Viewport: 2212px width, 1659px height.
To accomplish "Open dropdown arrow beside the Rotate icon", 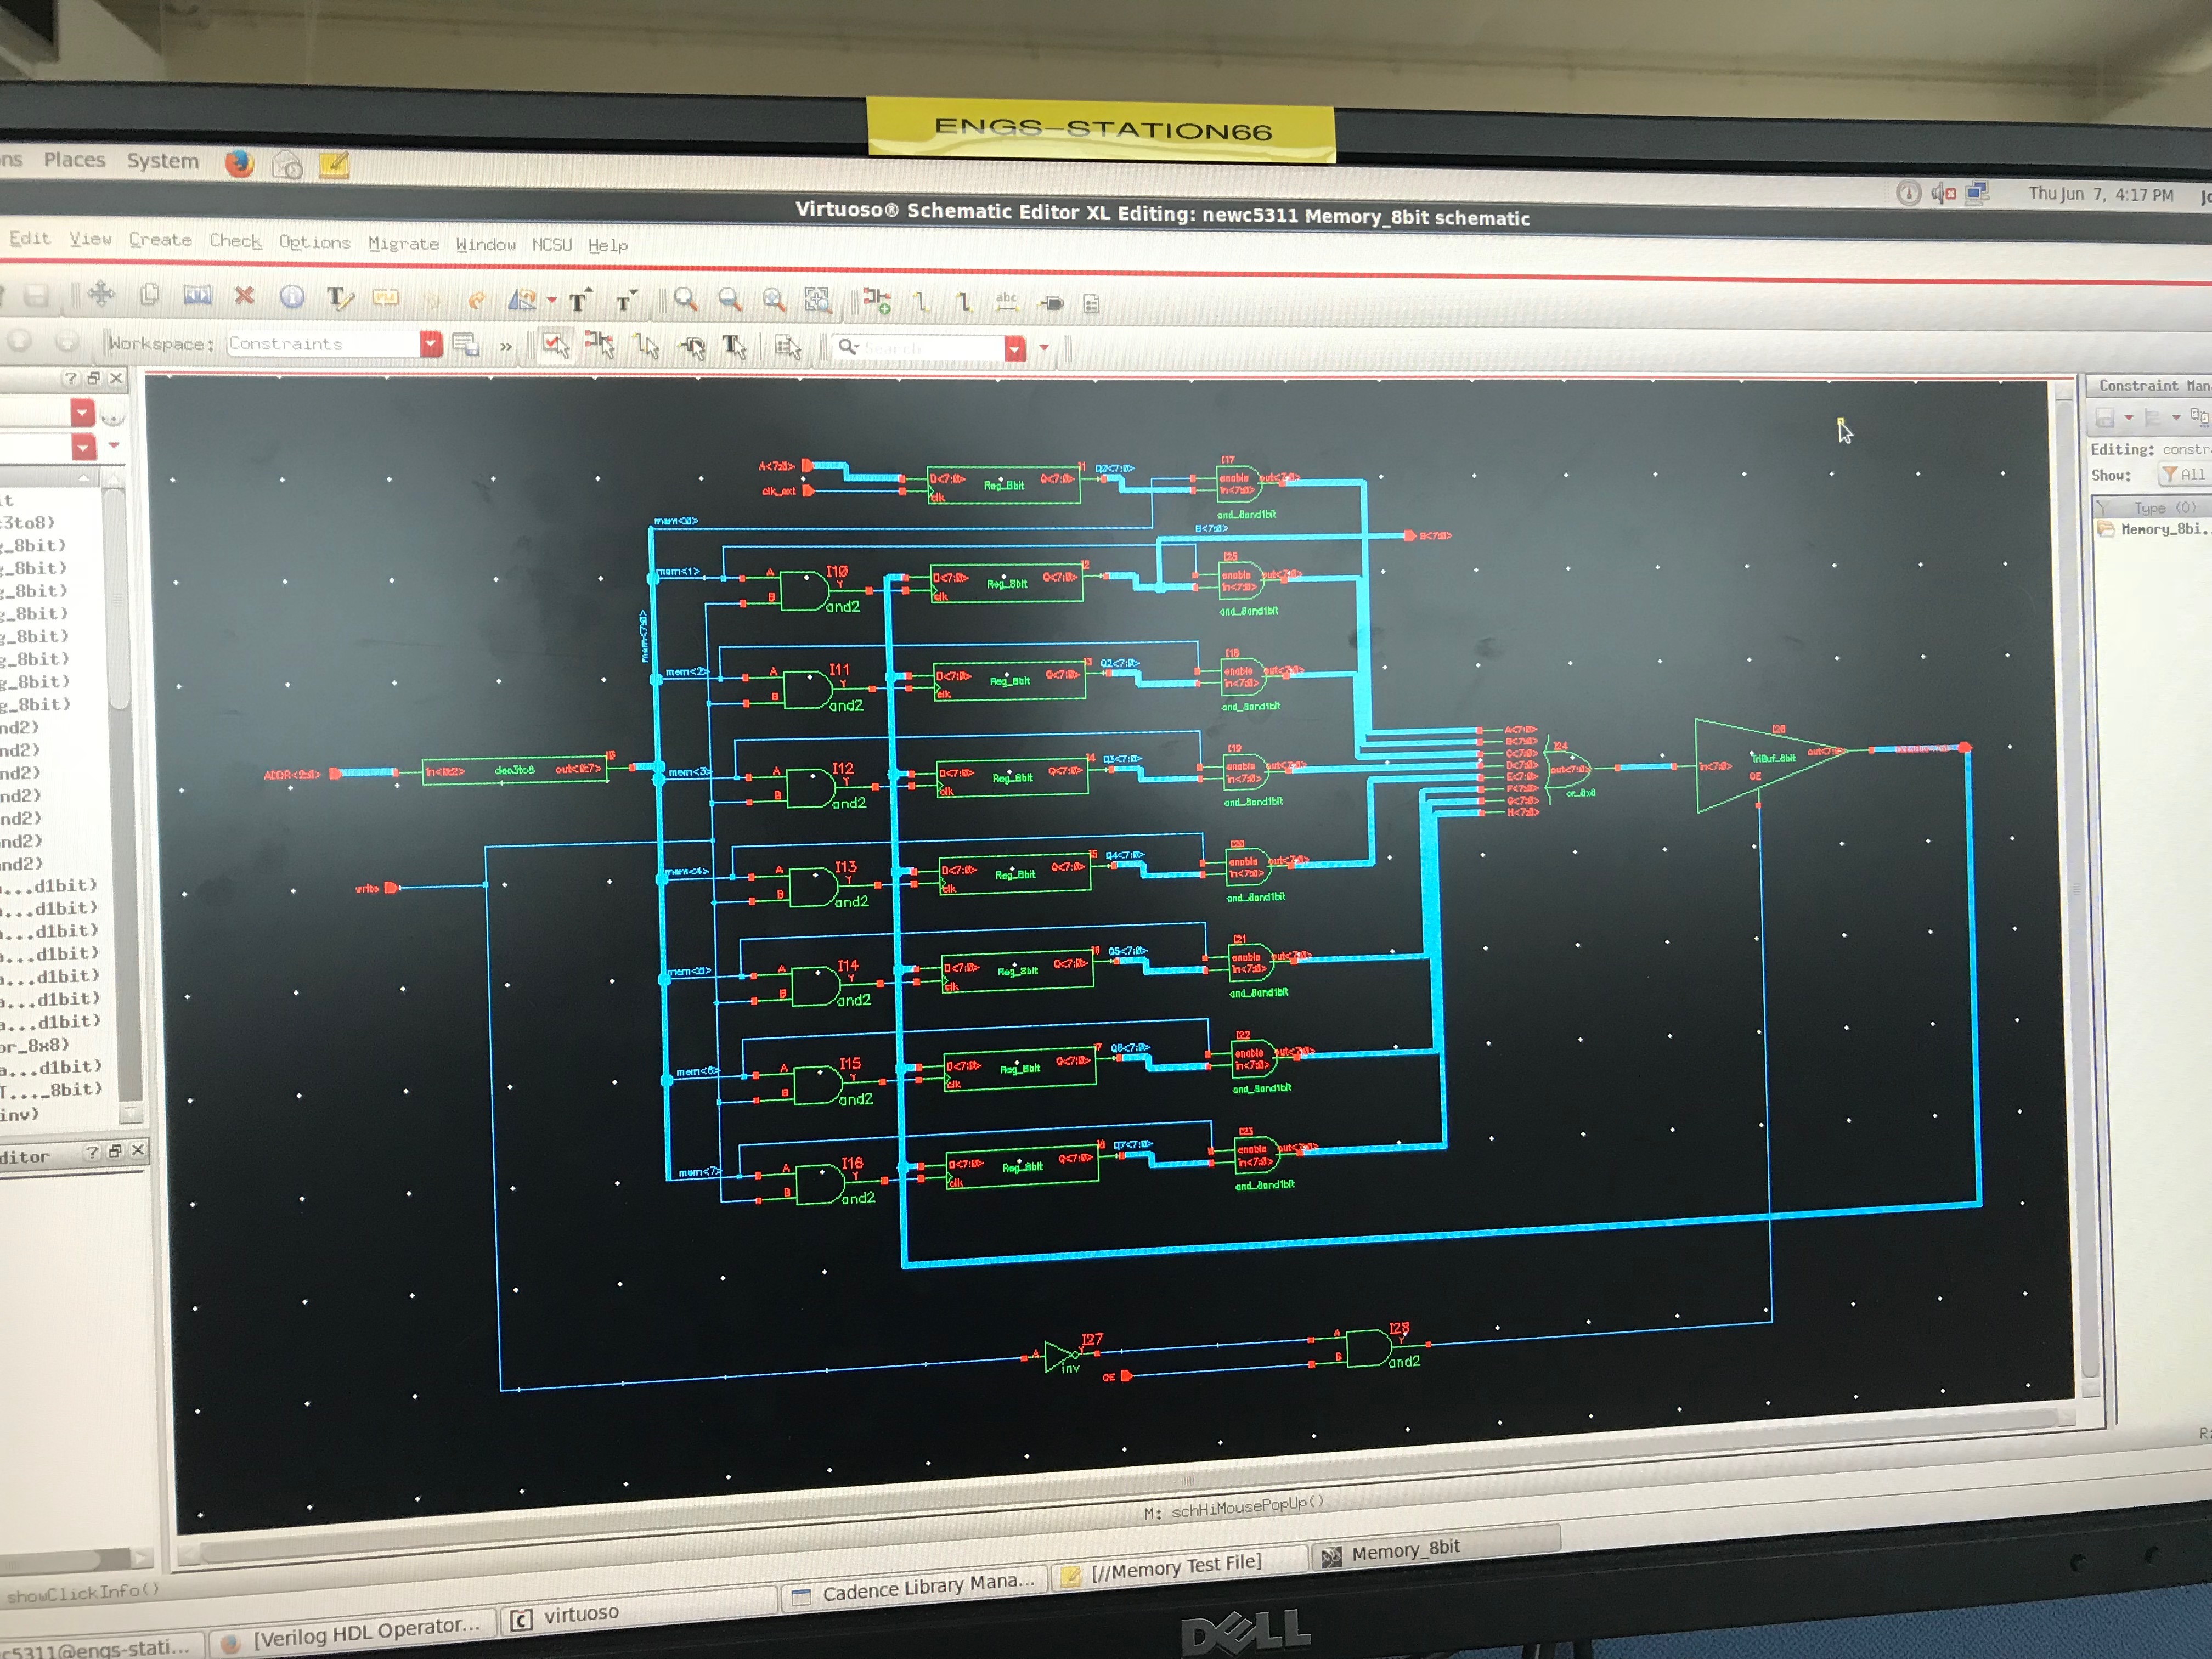I will 551,300.
